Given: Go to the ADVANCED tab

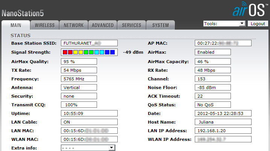Looking at the screenshot, I should [103, 25].
